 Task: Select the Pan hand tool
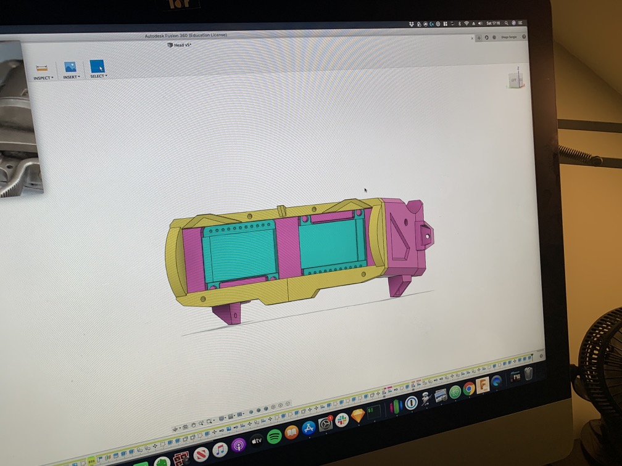tap(193, 425)
